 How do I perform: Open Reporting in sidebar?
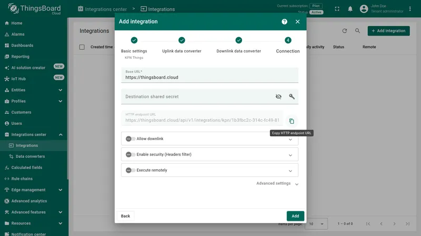pyautogui.click(x=34, y=57)
